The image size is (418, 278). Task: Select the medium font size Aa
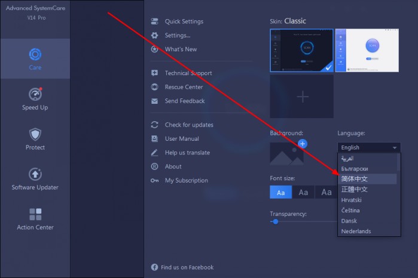pyautogui.click(x=303, y=192)
